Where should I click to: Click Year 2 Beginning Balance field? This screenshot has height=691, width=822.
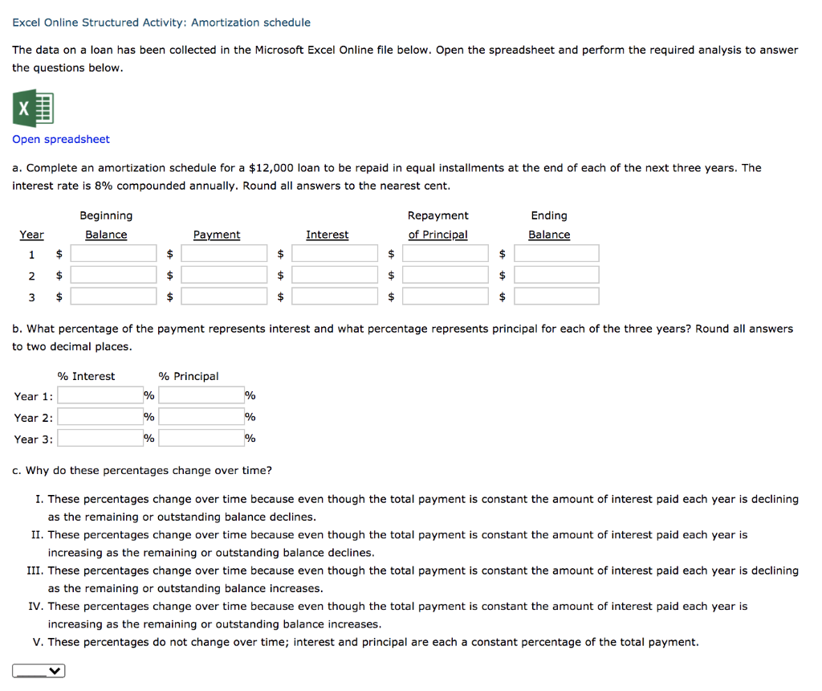click(113, 274)
